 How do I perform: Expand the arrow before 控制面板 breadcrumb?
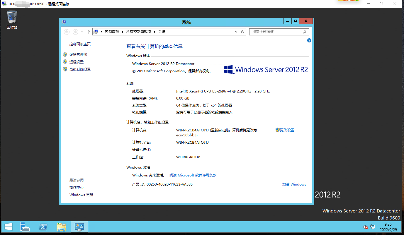tap(101, 32)
